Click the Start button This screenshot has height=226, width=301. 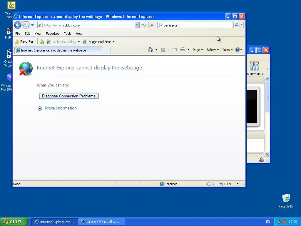click(x=14, y=222)
